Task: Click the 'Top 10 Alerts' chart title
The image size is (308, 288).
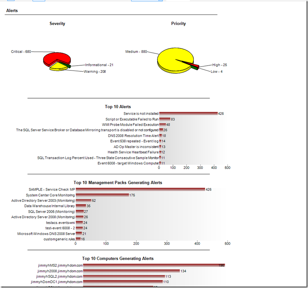Action: click(118, 107)
